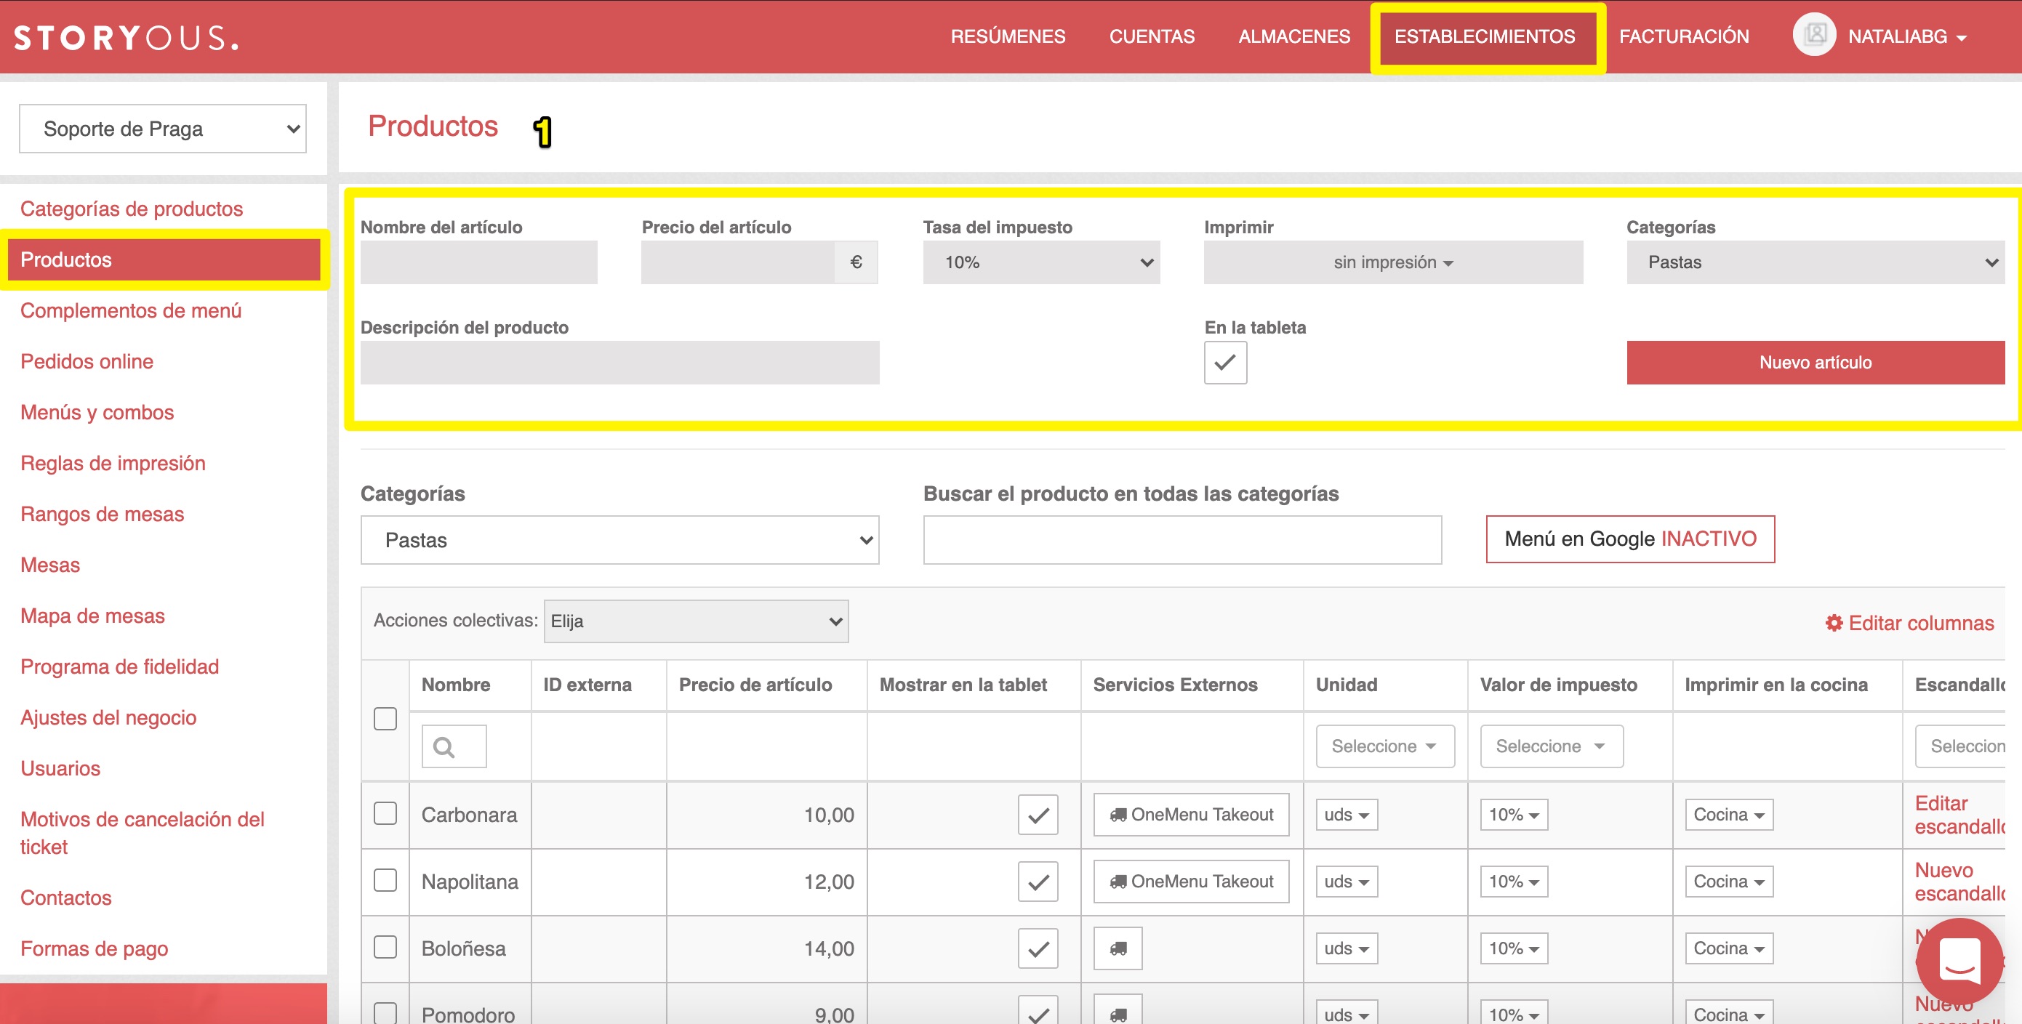Open Rangos de mesas in sidebar
Screen dimensions: 2022x1024
[x=102, y=515]
